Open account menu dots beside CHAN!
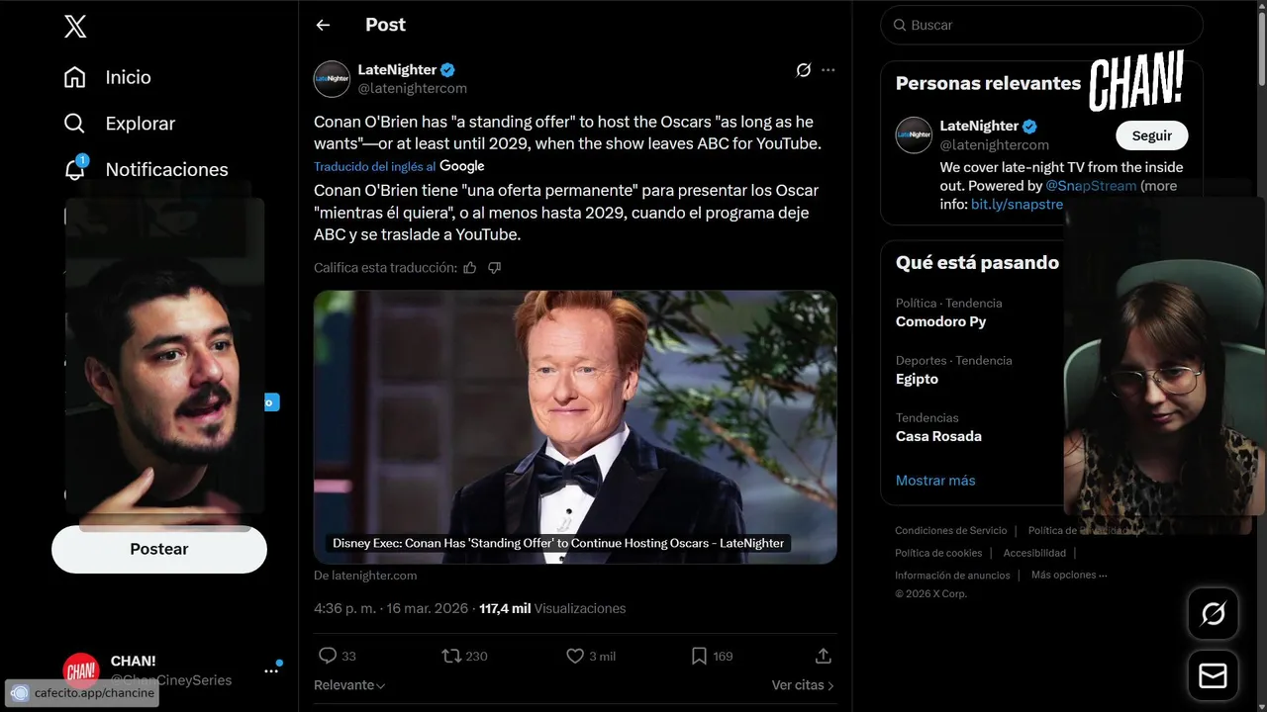The image size is (1267, 712). [271, 670]
